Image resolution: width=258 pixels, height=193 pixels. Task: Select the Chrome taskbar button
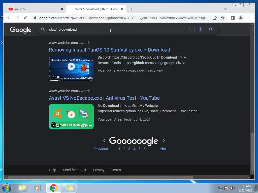point(53,188)
